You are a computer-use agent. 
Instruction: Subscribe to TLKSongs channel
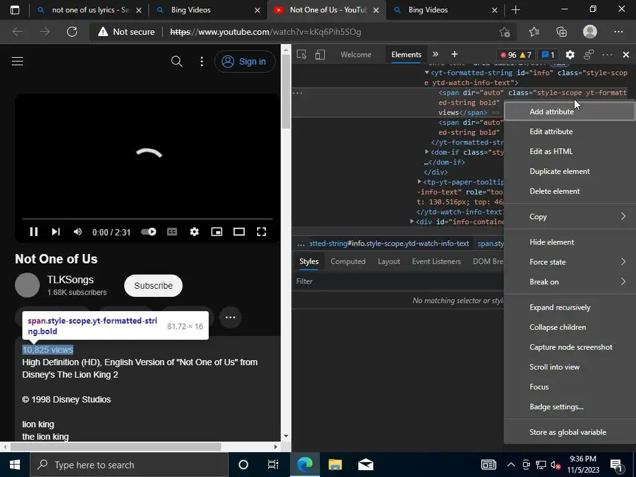point(153,286)
